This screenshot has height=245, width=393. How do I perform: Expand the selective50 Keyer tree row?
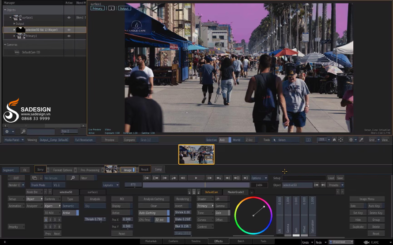coord(14,30)
